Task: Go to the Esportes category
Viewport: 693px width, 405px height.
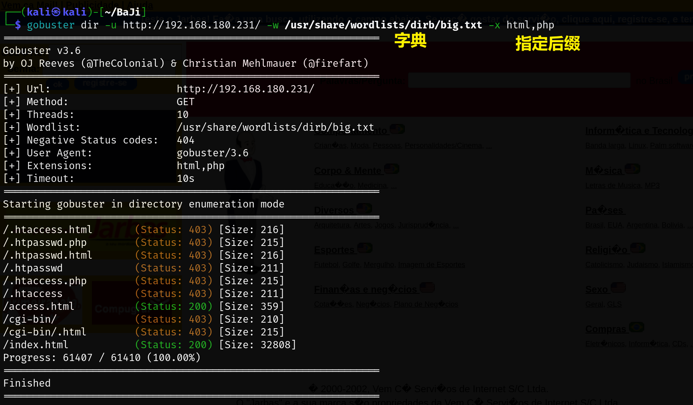Action: coord(334,250)
